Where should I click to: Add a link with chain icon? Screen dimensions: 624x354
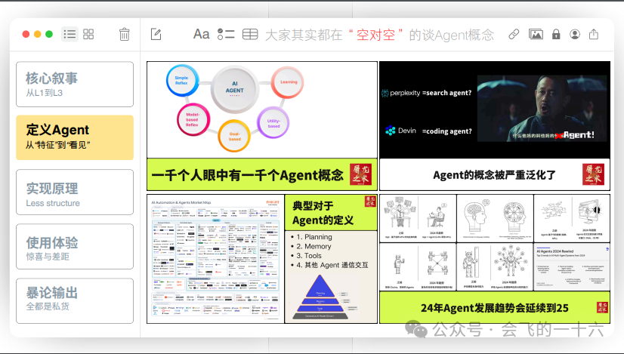click(x=514, y=34)
